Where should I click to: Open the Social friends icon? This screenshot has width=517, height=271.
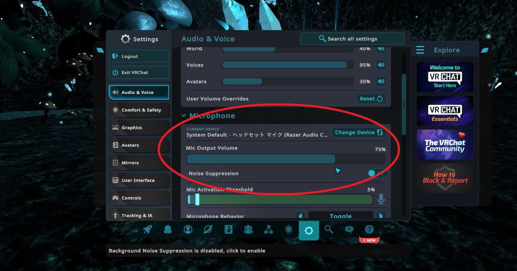click(x=248, y=230)
